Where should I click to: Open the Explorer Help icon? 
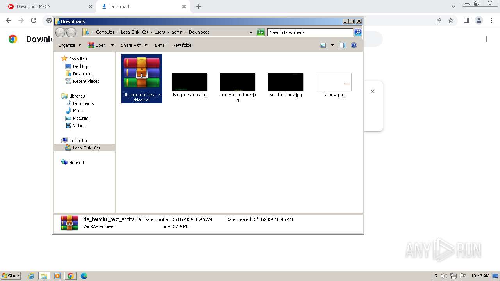354,45
